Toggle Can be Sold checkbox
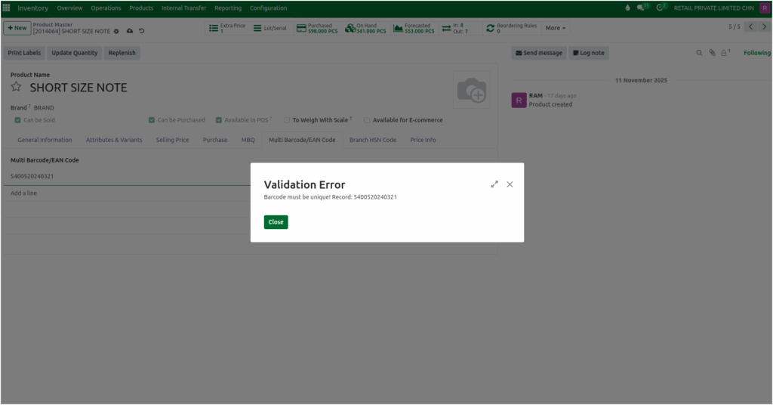The width and height of the screenshot is (773, 405). tap(18, 120)
